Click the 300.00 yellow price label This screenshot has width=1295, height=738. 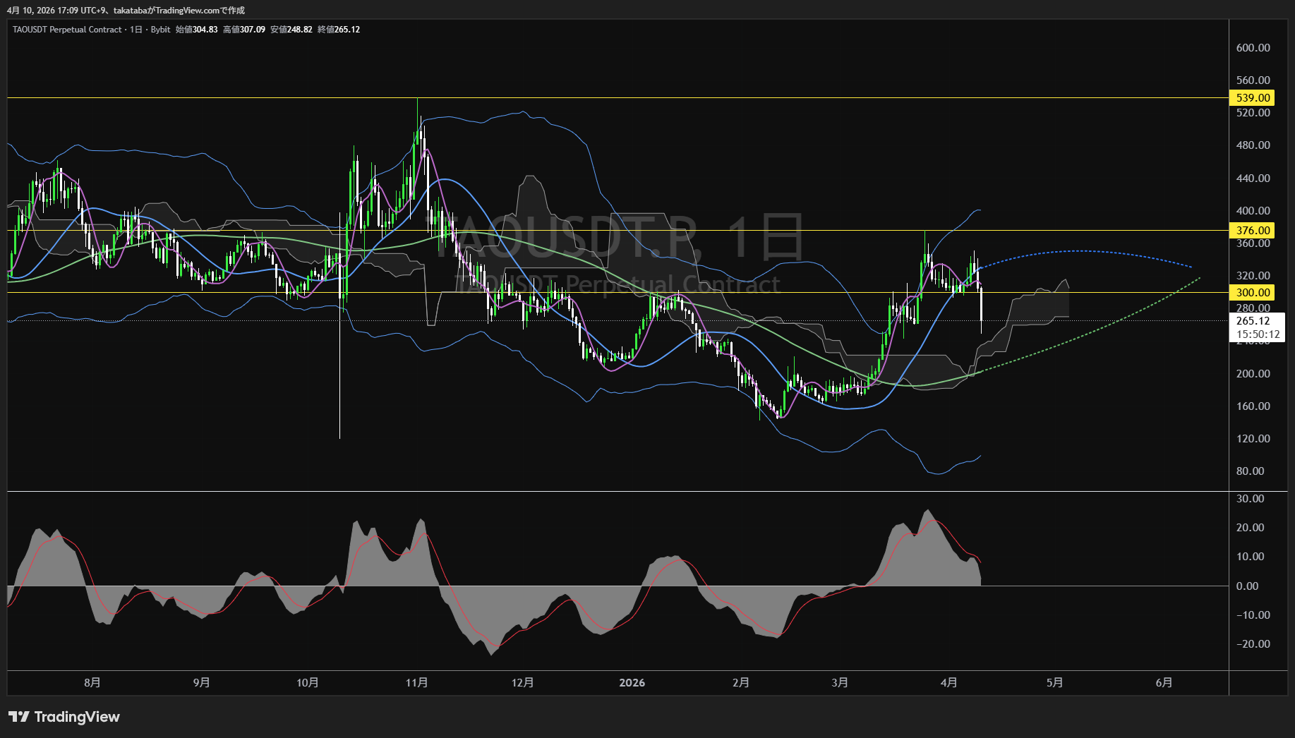point(1253,293)
